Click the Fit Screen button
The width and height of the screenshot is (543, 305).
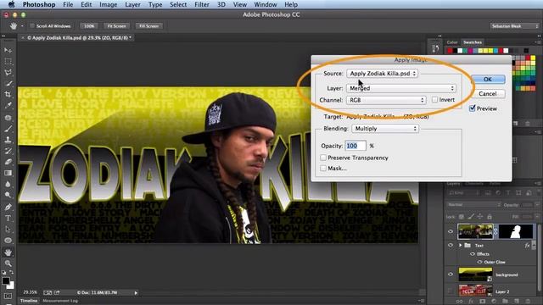point(117,26)
